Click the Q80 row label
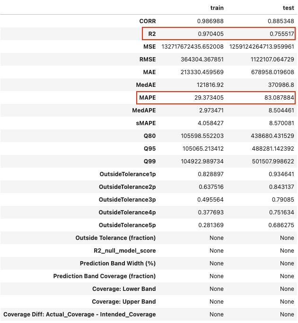Image resolution: width=298 pixels, height=323 pixels. 149,136
